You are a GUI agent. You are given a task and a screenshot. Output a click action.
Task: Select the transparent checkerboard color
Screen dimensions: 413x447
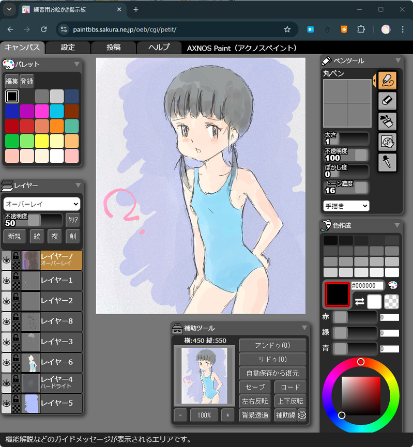[x=392, y=302]
